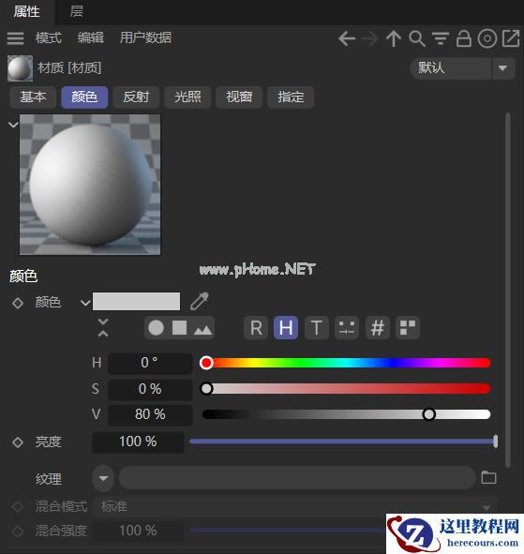Toggle HSV mode with H button
Viewport: 524px width, 554px height.
[x=286, y=328]
